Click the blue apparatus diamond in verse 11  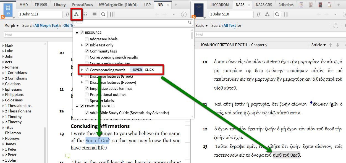coord(311,102)
